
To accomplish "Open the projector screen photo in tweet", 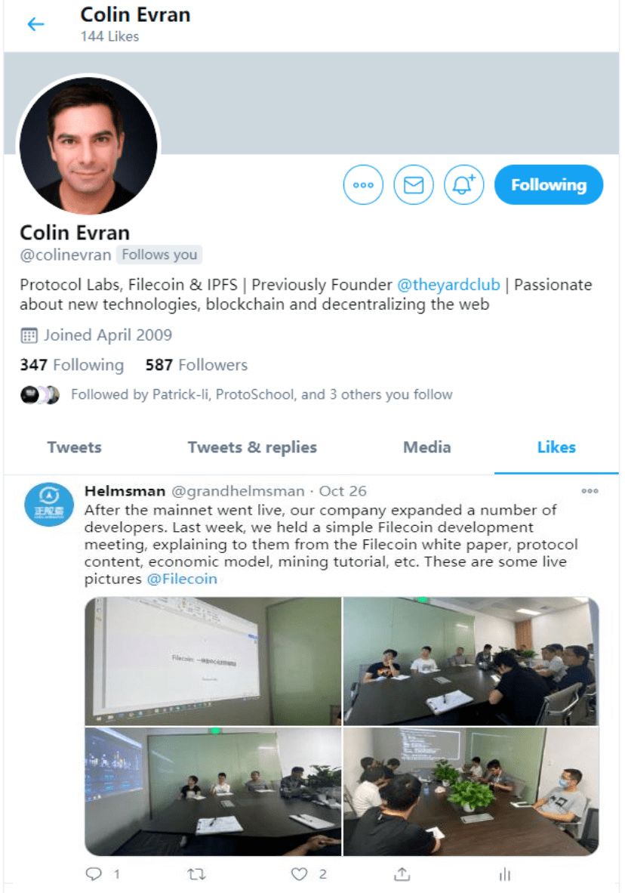I will tap(213, 660).
